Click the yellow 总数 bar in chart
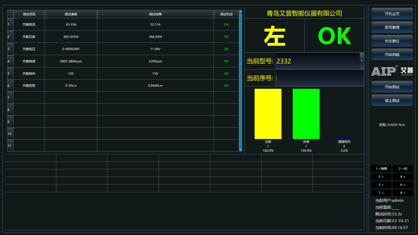Viewport: 418px width, 235px height. pyautogui.click(x=268, y=114)
